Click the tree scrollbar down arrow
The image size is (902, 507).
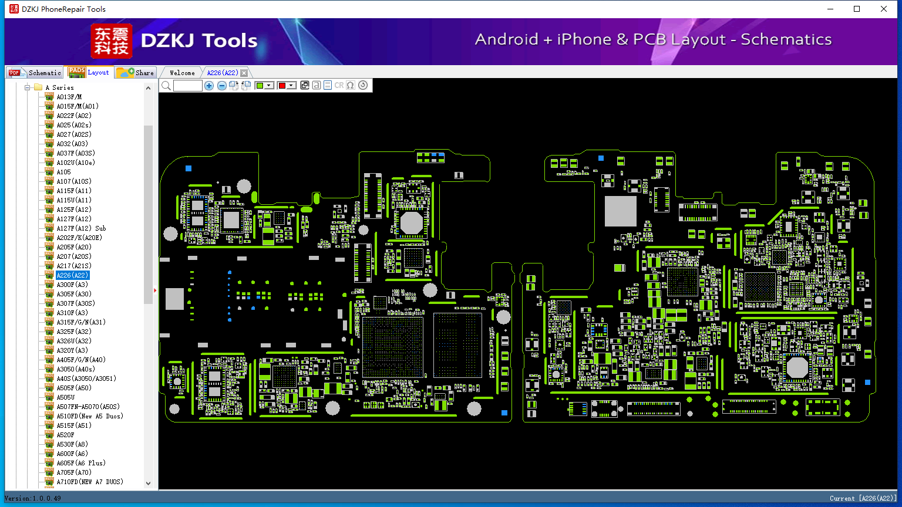click(148, 484)
